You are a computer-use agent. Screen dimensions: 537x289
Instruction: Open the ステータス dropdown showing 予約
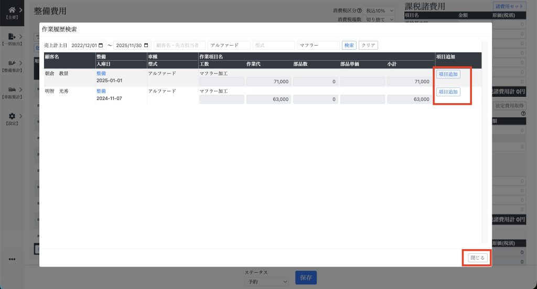pos(266,282)
